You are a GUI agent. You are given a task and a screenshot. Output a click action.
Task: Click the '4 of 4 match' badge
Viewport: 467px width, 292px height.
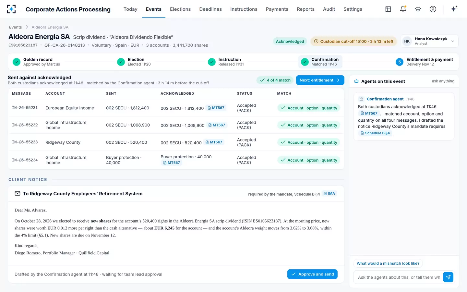pos(275,80)
